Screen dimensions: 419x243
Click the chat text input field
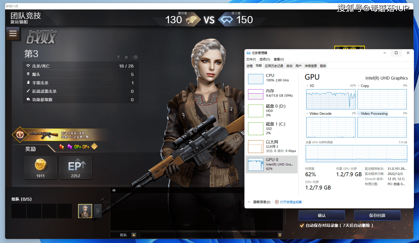208,235
